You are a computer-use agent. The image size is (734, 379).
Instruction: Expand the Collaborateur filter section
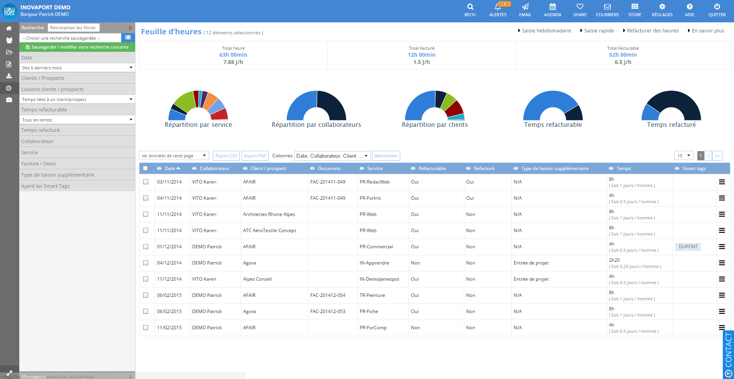(77, 141)
